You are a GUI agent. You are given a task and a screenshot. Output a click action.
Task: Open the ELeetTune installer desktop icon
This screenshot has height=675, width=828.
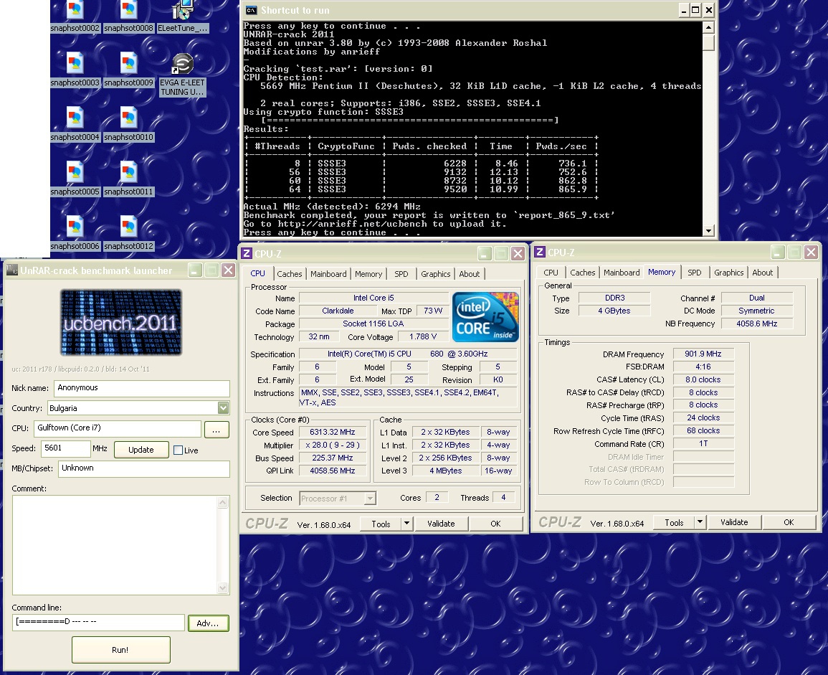pos(183,16)
